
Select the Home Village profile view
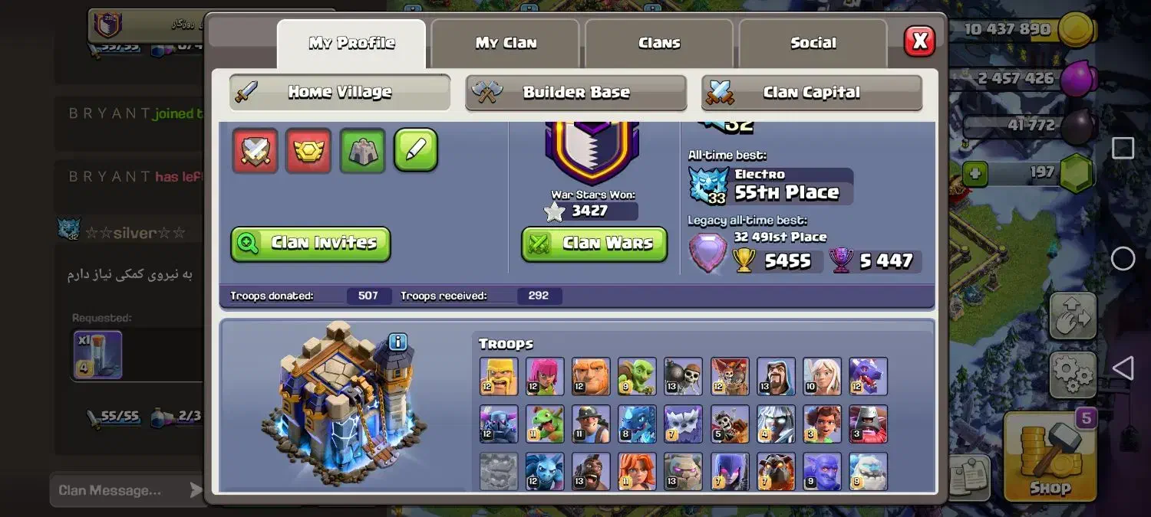[340, 93]
